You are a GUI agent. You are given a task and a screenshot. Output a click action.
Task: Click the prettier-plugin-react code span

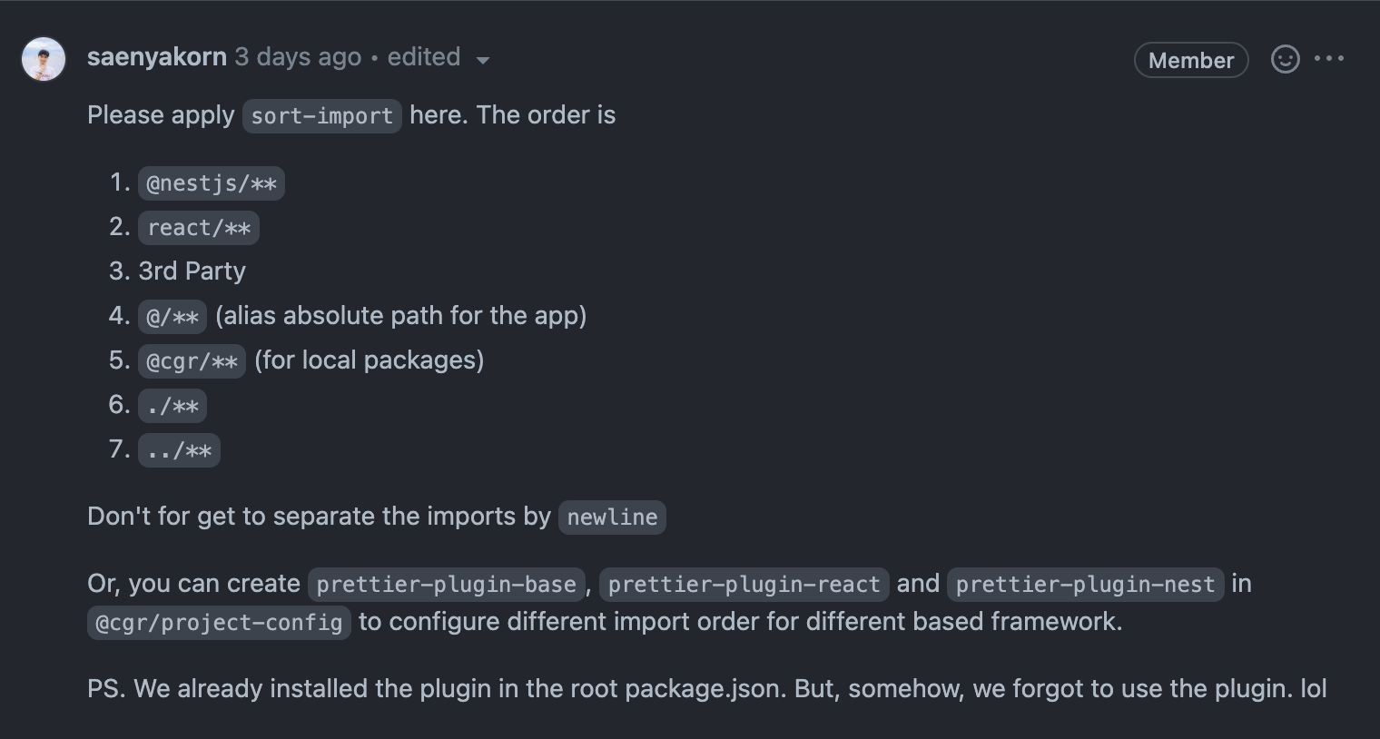[744, 584]
